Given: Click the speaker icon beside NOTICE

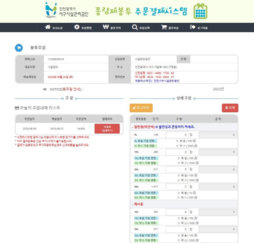Looking at the screenshot, I should click(x=45, y=89).
